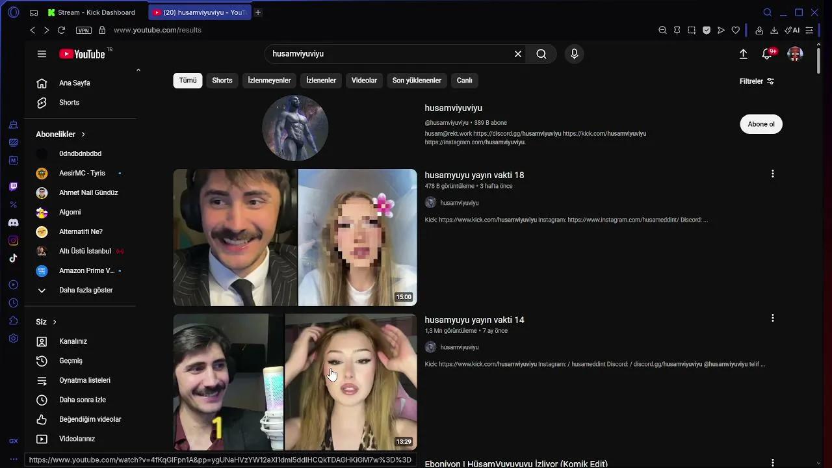Image resolution: width=832 pixels, height=468 pixels.
Task: Open the Opera GX main menu logo
Action: [x=14, y=12]
